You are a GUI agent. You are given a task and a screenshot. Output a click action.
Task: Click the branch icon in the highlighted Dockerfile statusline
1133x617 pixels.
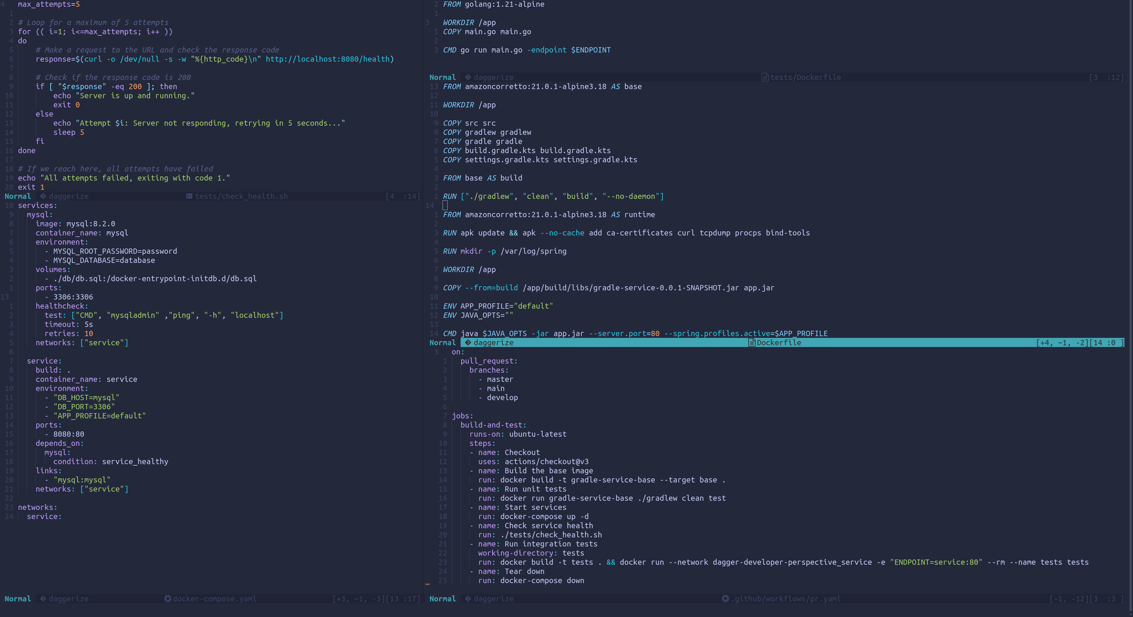click(x=467, y=342)
